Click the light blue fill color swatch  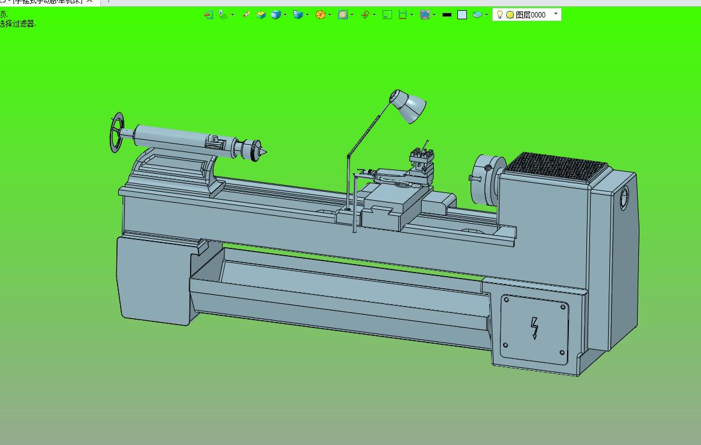[462, 14]
